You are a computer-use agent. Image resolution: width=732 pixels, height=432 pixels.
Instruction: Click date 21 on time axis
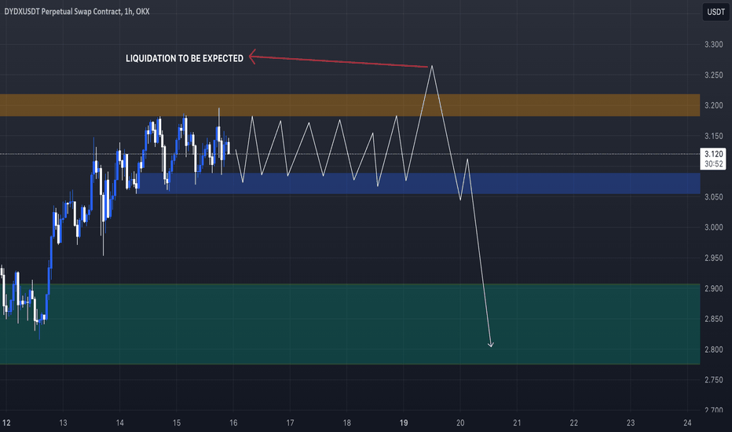[518, 423]
